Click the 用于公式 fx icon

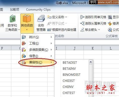[x=49, y=23]
